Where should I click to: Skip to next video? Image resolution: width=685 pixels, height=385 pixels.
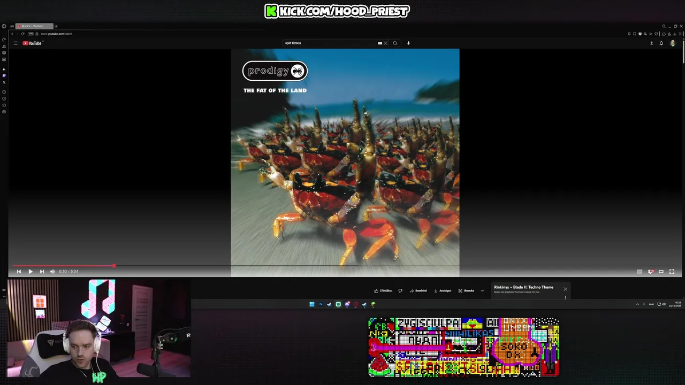42,272
